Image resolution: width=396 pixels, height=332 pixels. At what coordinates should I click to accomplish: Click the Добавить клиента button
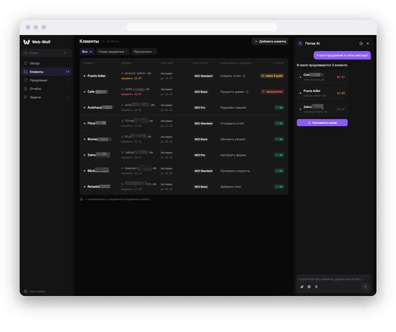270,41
